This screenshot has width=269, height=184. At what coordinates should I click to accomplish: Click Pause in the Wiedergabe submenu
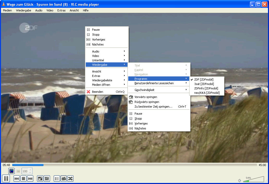click(x=159, y=114)
